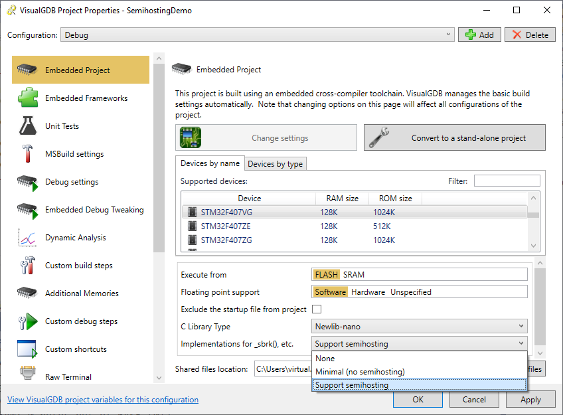Image resolution: width=563 pixels, height=415 pixels.
Task: Toggle Exclude the startup file from project checkbox
Action: [317, 309]
